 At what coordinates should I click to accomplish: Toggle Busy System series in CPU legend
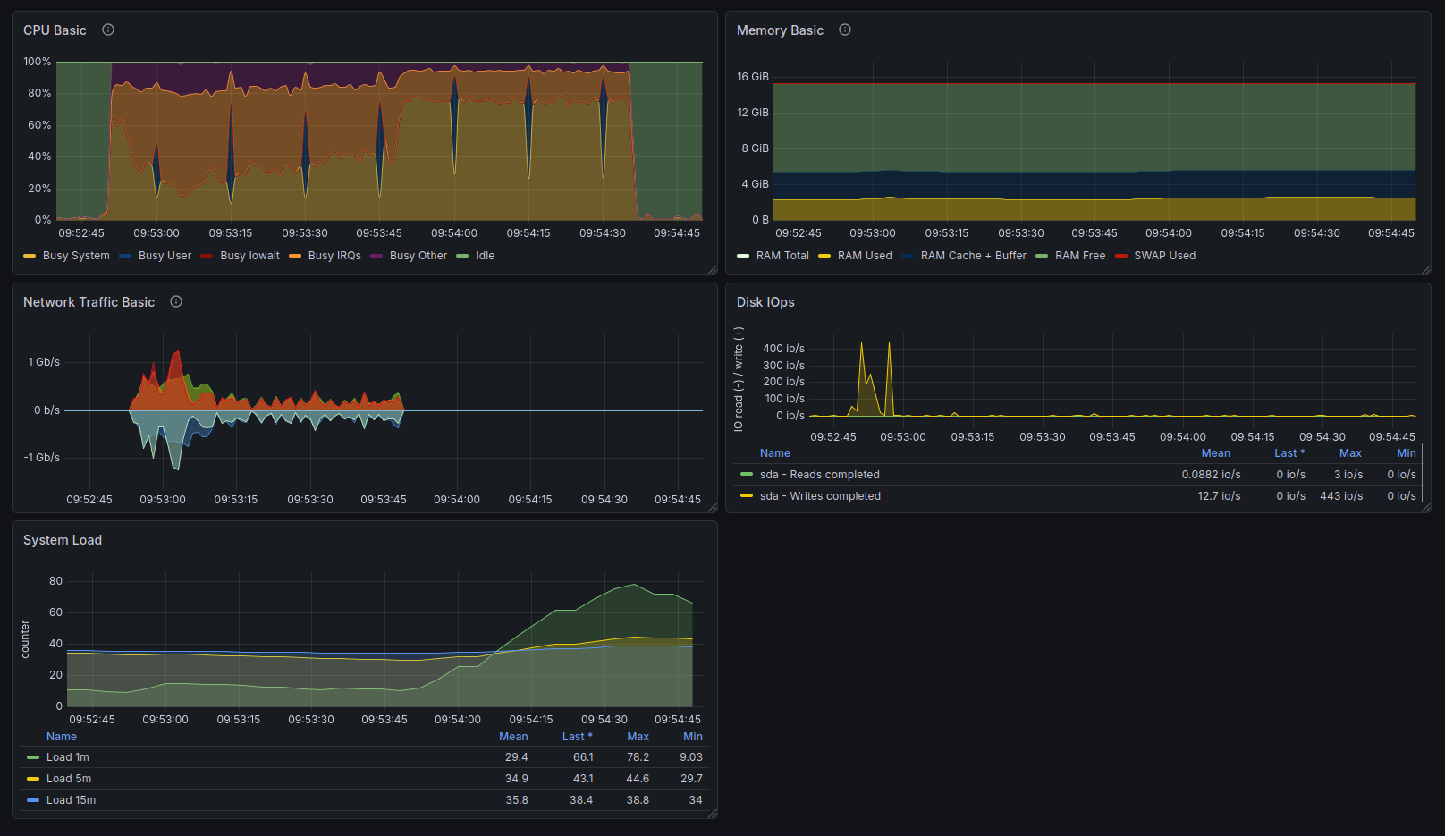(76, 256)
